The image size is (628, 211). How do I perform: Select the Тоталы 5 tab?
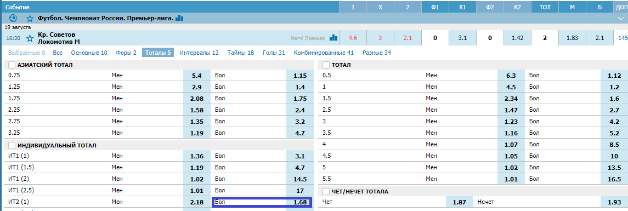click(x=158, y=53)
